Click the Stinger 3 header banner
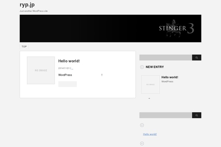The width and height of the screenshot is (221, 147). 110,28
